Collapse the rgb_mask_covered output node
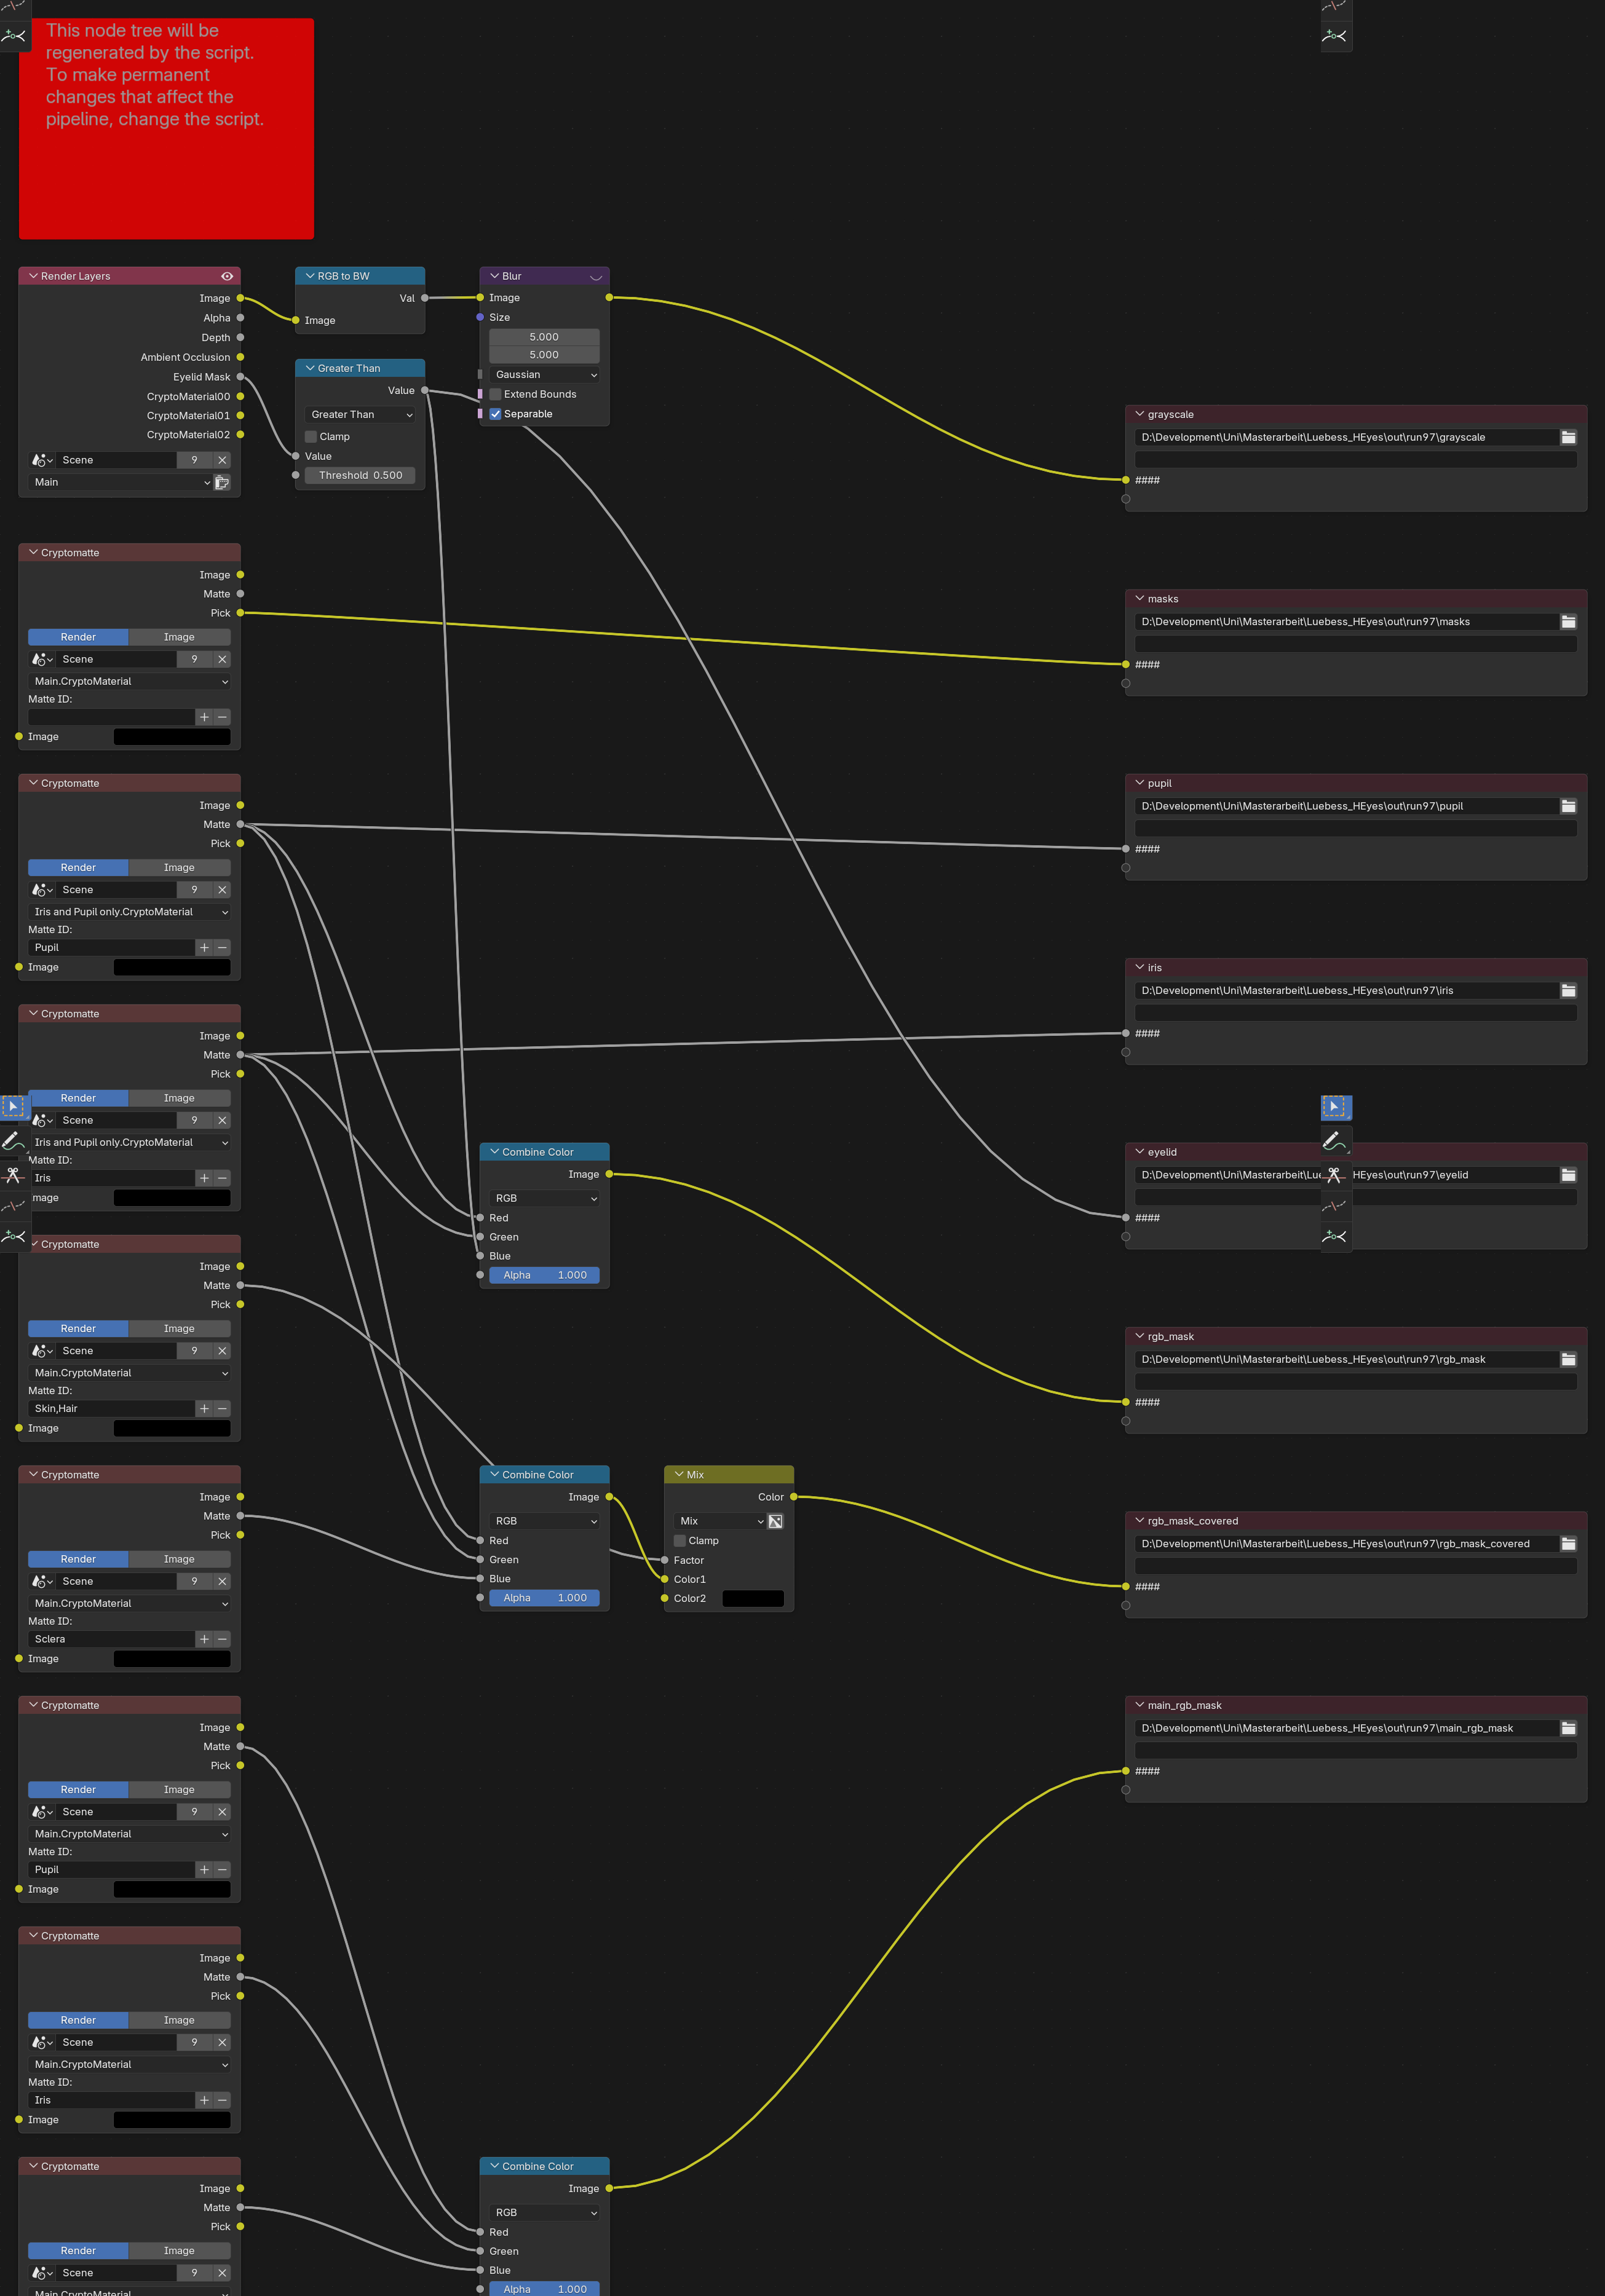The height and width of the screenshot is (2296, 1605). tap(1139, 1520)
